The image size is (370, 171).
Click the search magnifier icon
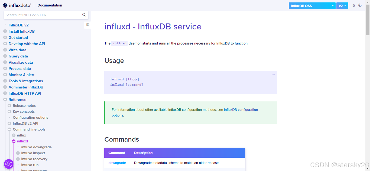click(84, 15)
